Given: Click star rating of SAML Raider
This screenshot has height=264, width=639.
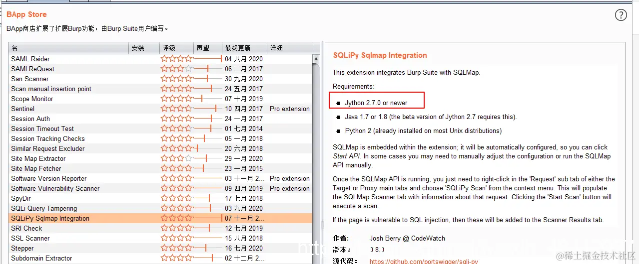Looking at the screenshot, I should (176, 59).
